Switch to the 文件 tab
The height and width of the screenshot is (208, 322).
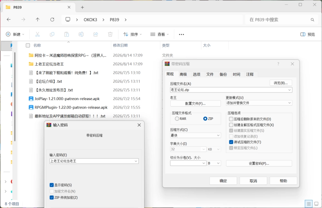pos(210,74)
